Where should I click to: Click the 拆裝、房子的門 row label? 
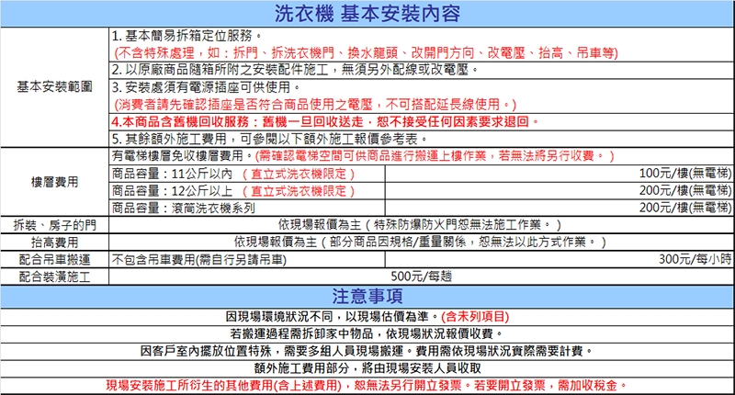point(54,225)
